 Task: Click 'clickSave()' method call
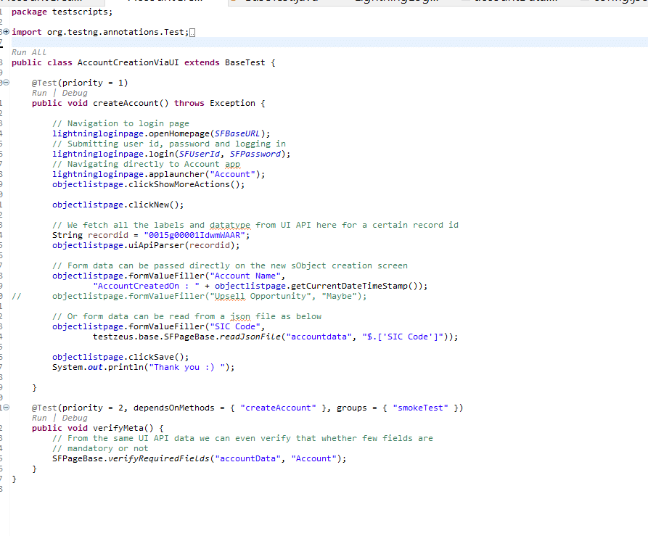(x=156, y=357)
